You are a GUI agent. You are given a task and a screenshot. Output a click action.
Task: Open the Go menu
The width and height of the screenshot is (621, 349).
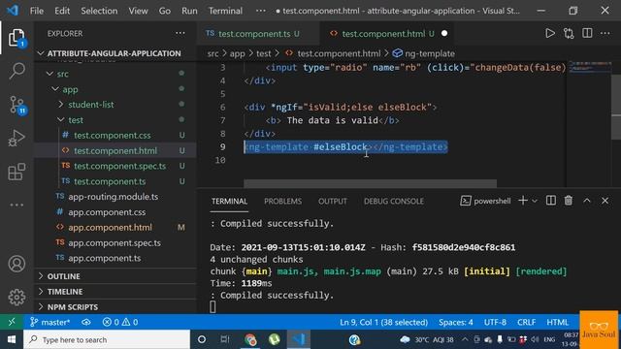click(x=165, y=11)
